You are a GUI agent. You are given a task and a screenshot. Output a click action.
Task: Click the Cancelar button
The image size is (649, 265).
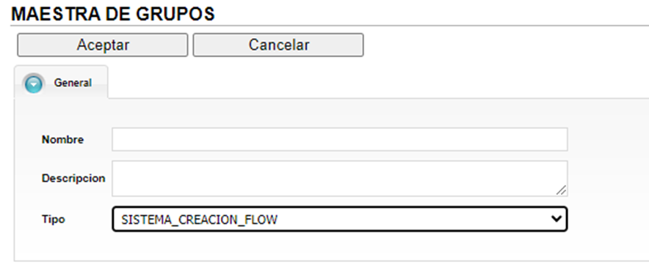coord(278,45)
